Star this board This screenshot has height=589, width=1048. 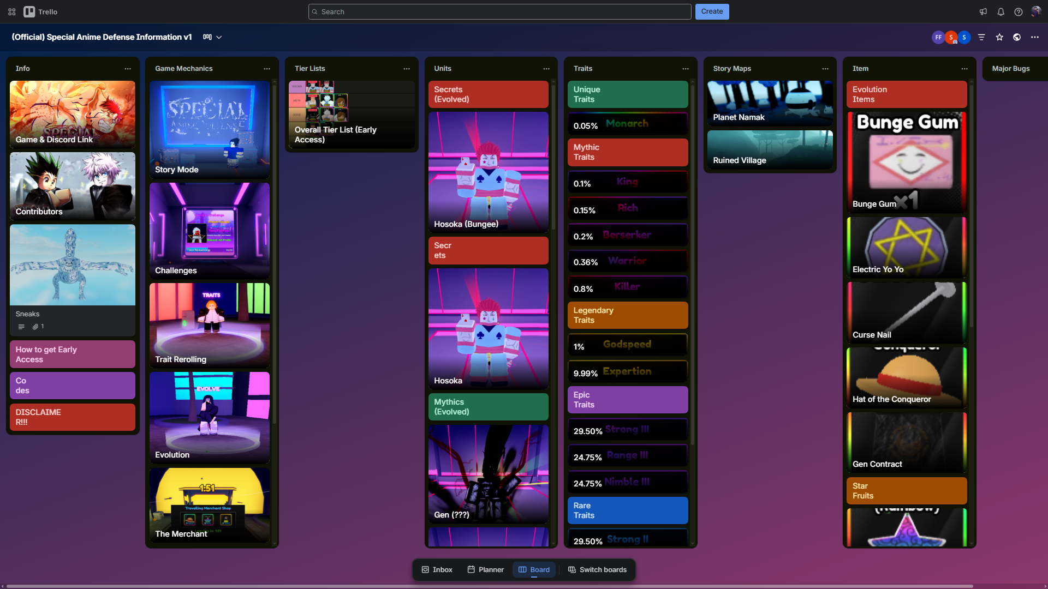pyautogui.click(x=999, y=37)
